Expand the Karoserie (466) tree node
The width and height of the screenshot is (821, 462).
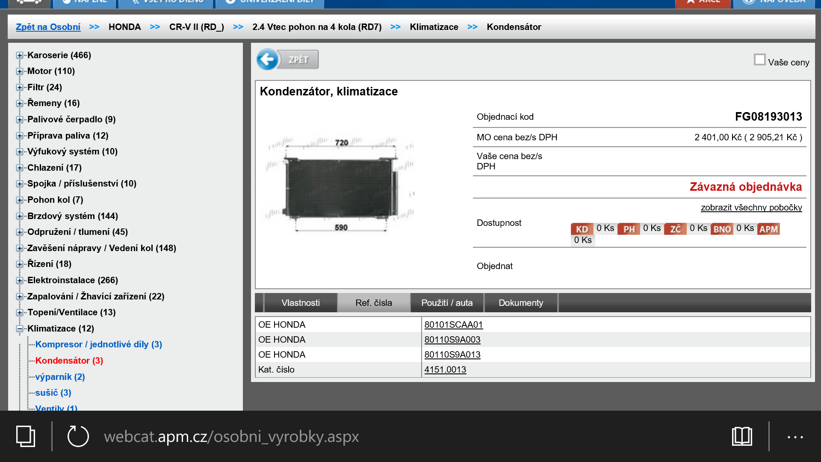(x=20, y=55)
